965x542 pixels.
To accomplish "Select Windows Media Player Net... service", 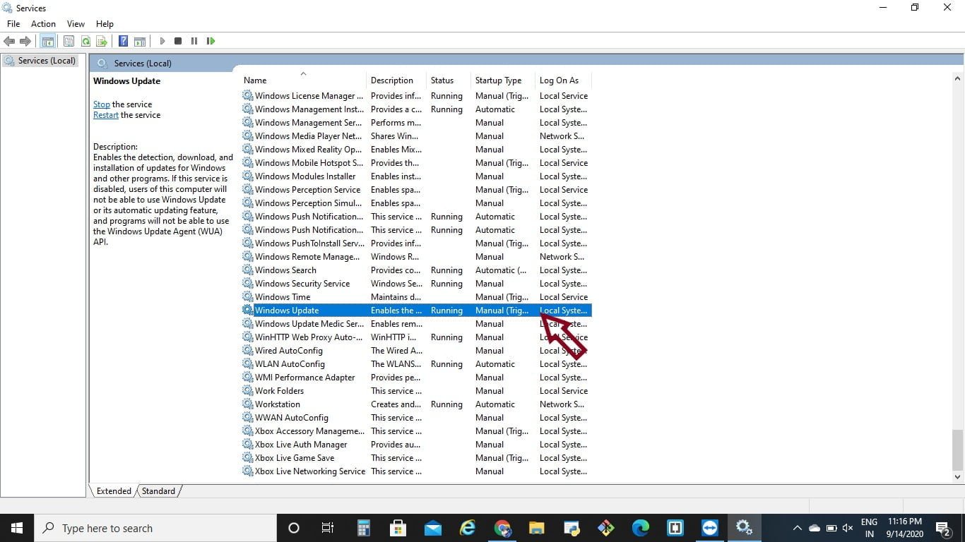I will (416, 136).
